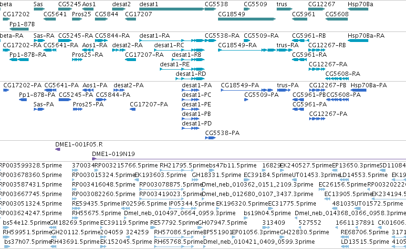
Task: Select the Pros25-PA protein feature
Action: 78,109
